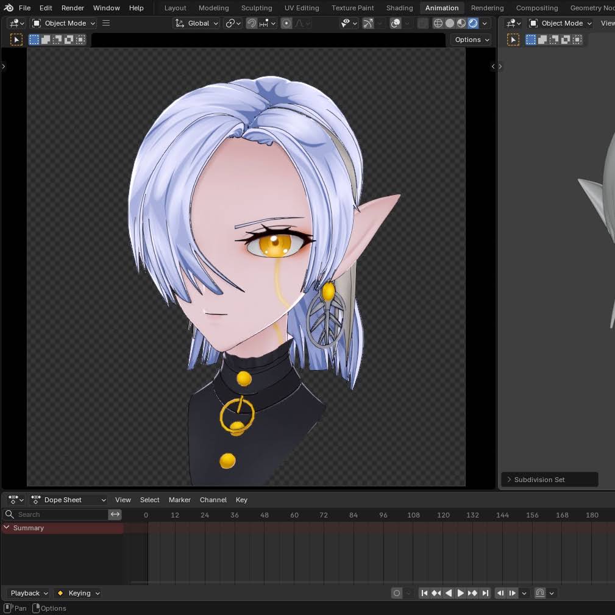The height and width of the screenshot is (615, 615).
Task: Toggle auto keying record button
Action: coord(397,593)
